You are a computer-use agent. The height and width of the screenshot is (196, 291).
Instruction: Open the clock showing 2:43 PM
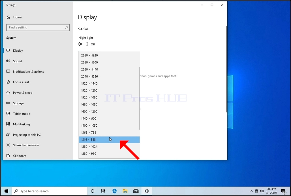point(271,191)
